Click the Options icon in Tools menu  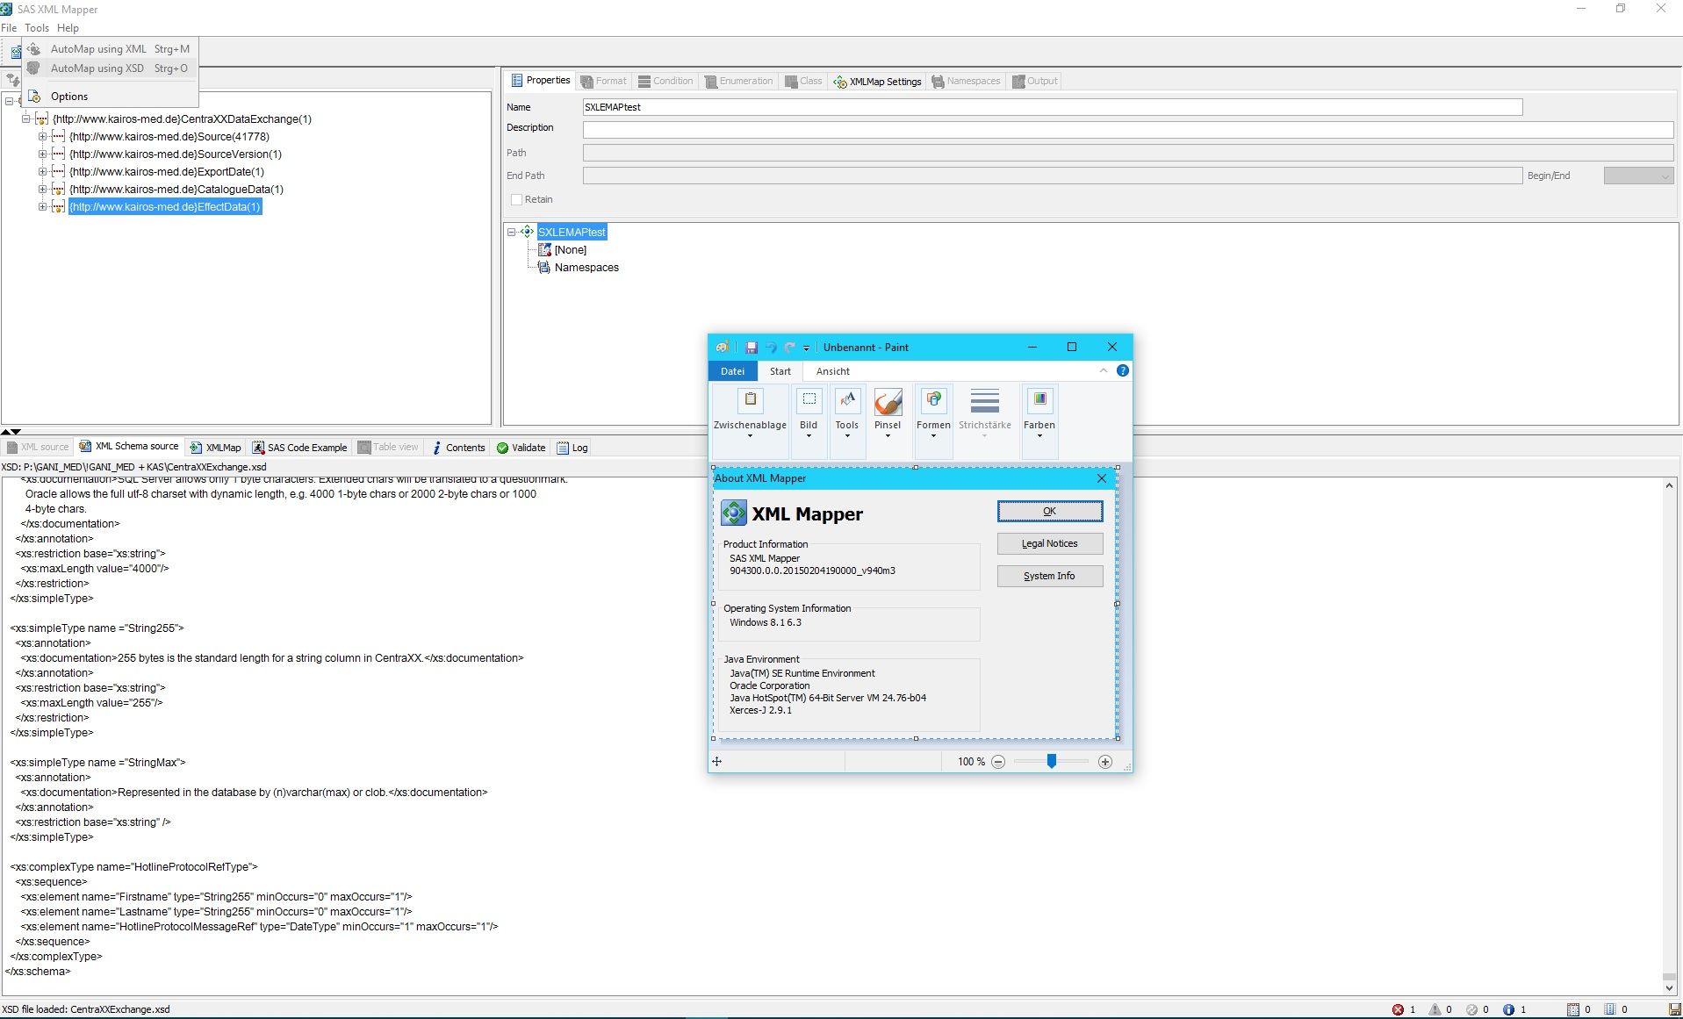coord(34,96)
